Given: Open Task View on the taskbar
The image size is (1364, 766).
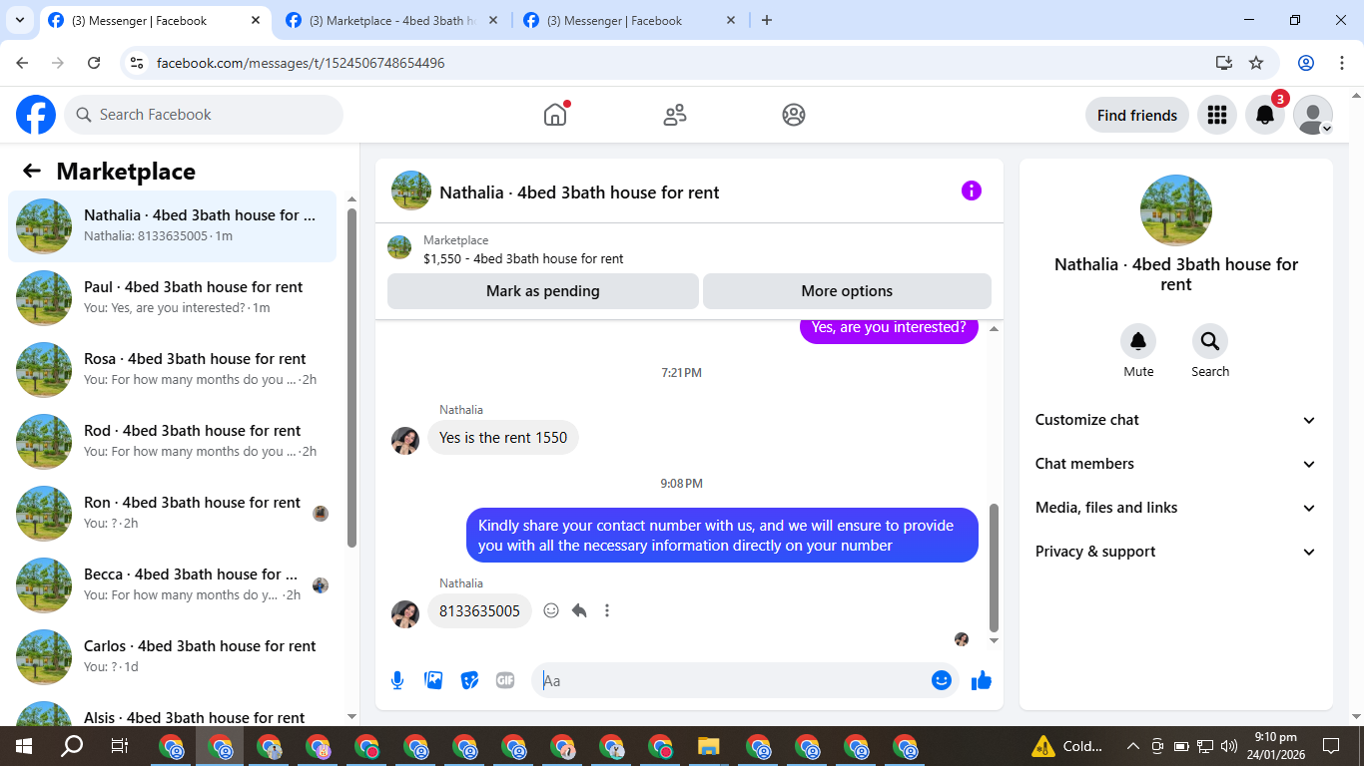Looking at the screenshot, I should pos(119,746).
